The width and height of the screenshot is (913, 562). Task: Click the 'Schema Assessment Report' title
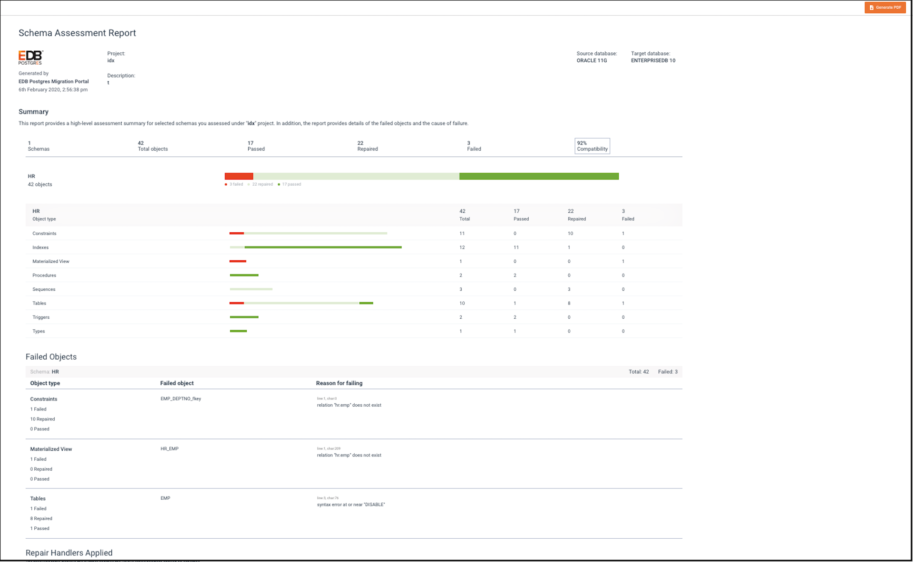click(77, 33)
